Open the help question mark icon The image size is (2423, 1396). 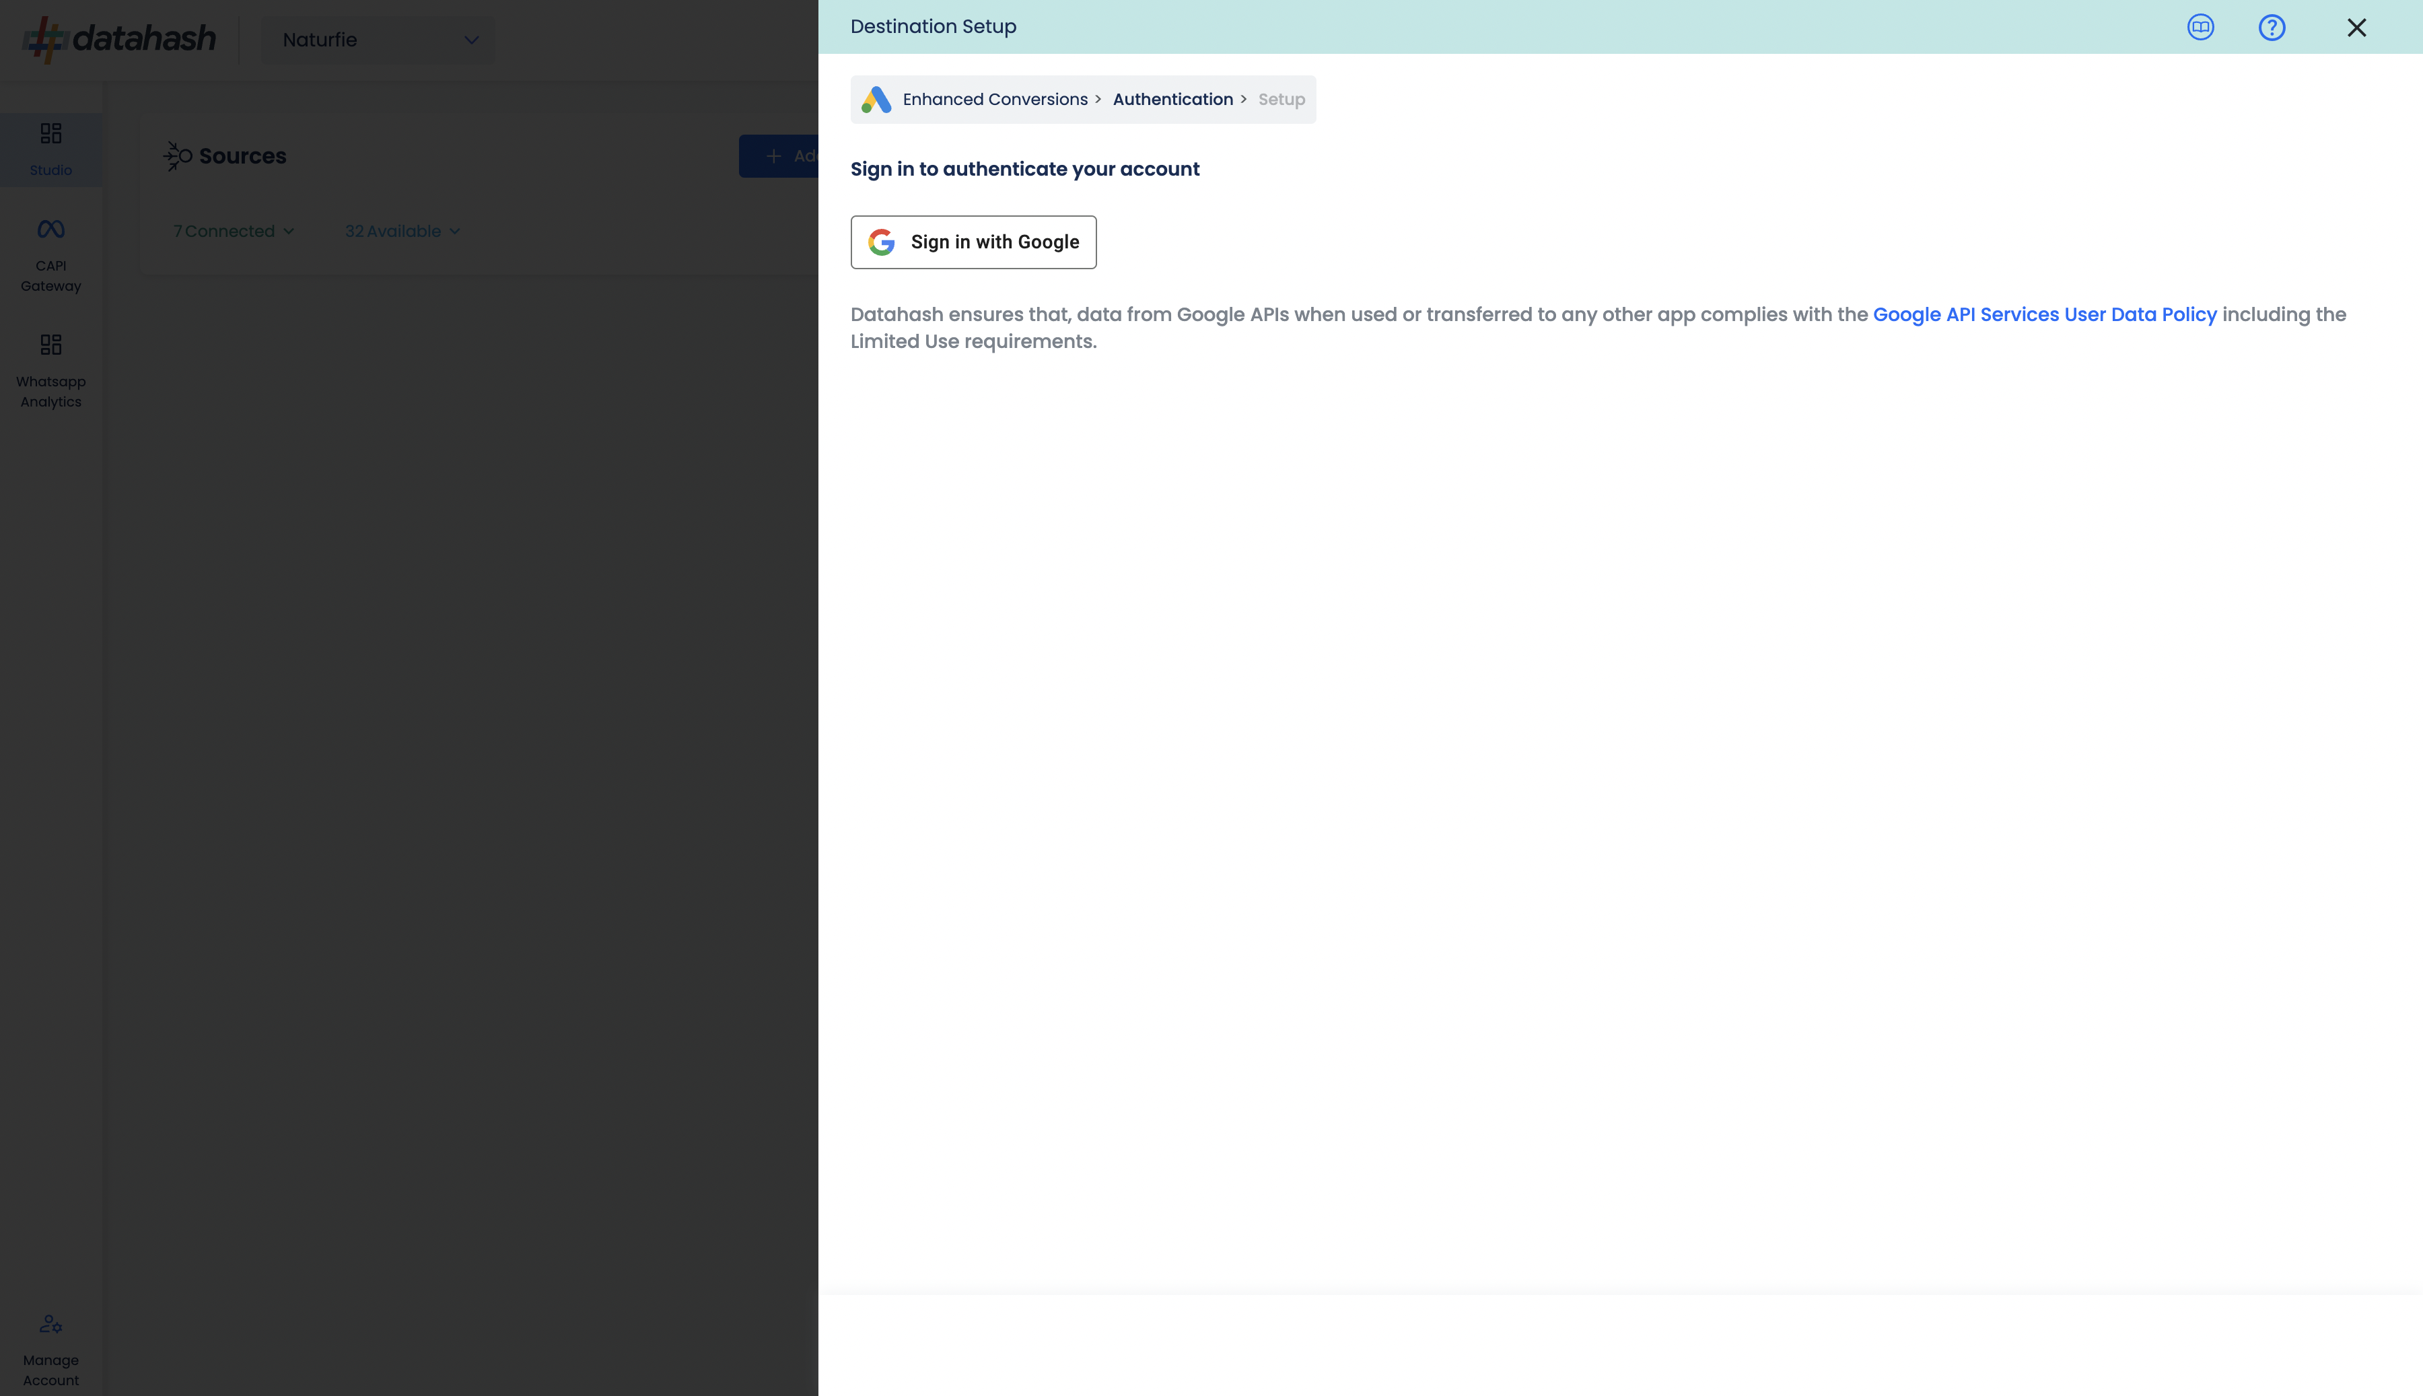(x=2272, y=28)
